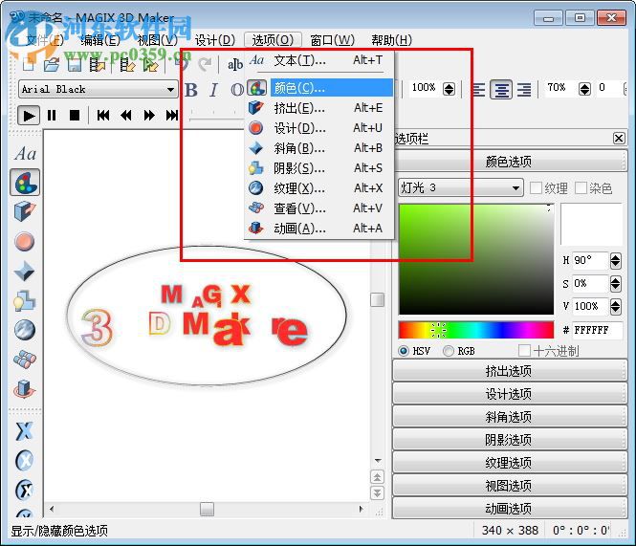This screenshot has width=636, height=546.
Task: Play the animation
Action: point(29,116)
